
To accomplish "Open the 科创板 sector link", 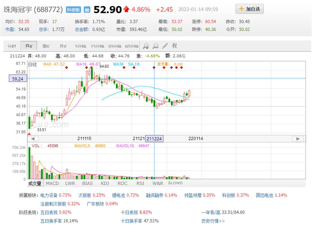I will click(x=228, y=195).
